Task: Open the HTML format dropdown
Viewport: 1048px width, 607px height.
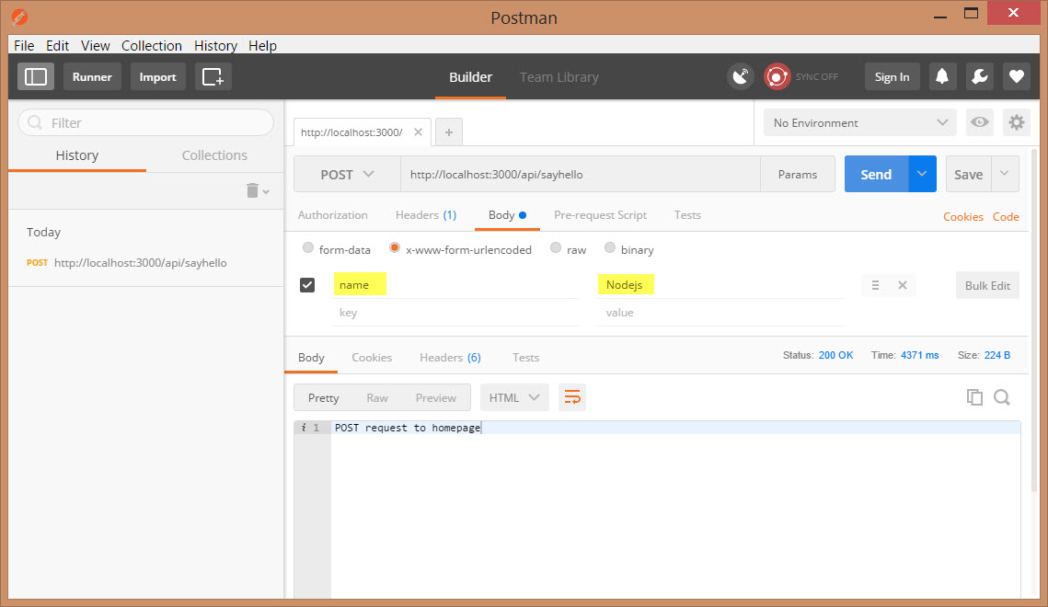Action: pyautogui.click(x=514, y=397)
